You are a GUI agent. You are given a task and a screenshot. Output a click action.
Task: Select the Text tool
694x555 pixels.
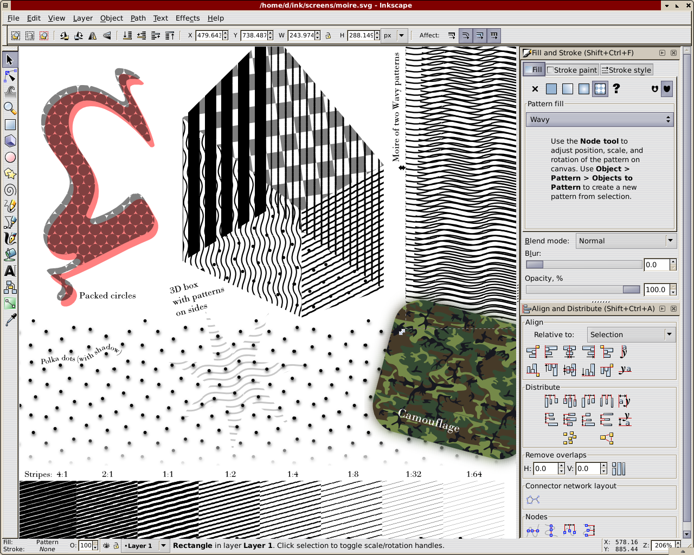pyautogui.click(x=10, y=270)
